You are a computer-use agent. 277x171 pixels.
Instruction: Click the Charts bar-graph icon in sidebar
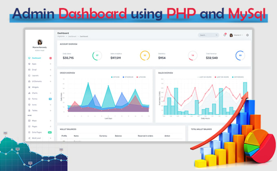pos(29,93)
